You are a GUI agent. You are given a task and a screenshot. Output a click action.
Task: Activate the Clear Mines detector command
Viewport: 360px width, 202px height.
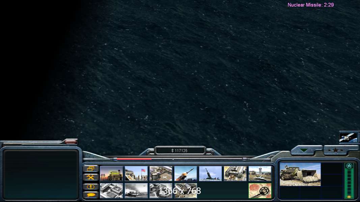(260, 191)
